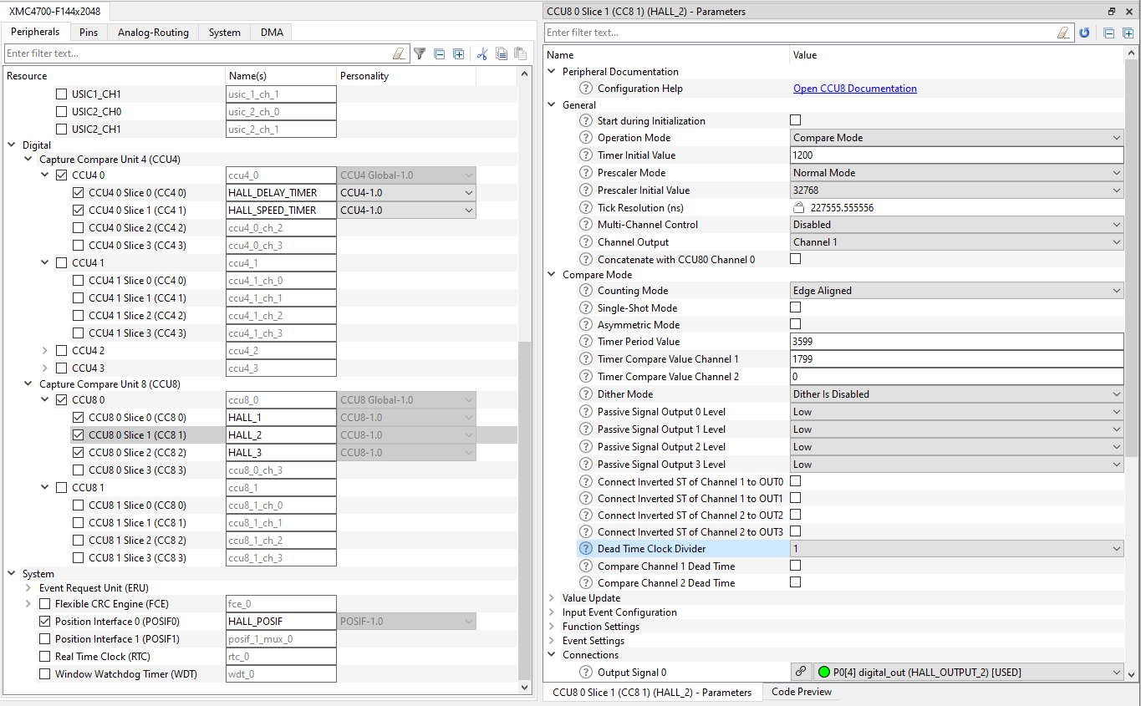
Task: Expand all parameter groups
Action: click(x=1128, y=33)
